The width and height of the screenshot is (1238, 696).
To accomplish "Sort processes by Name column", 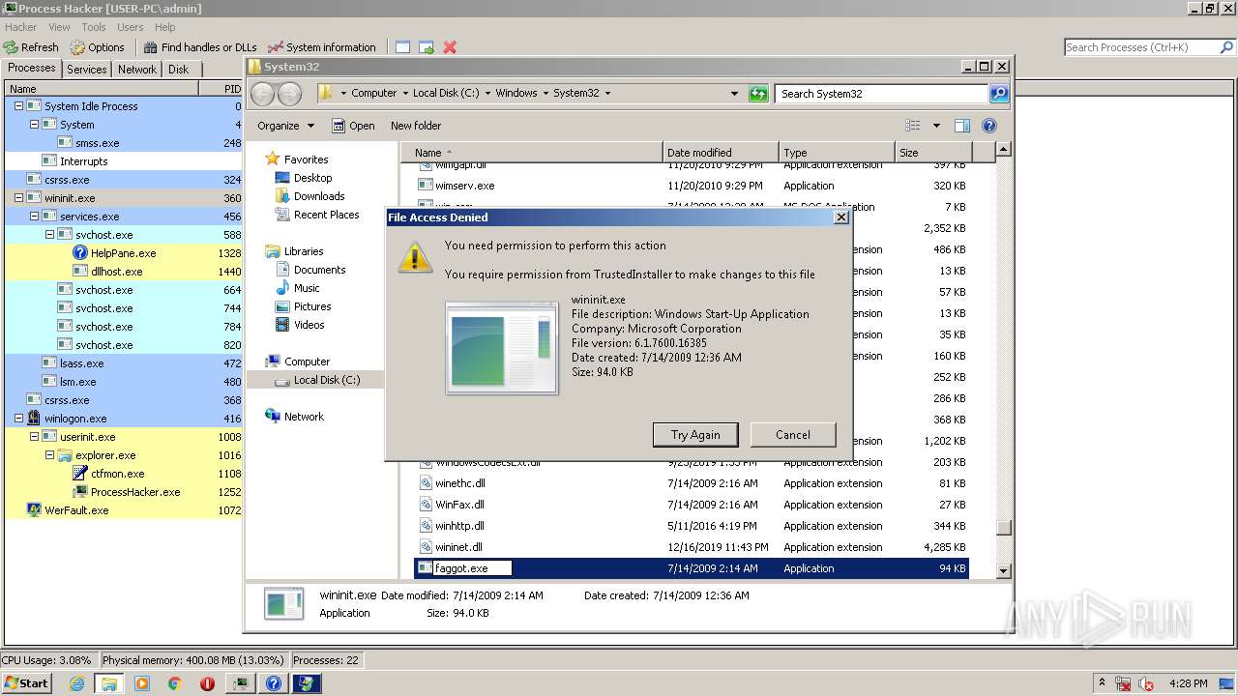I will point(100,89).
